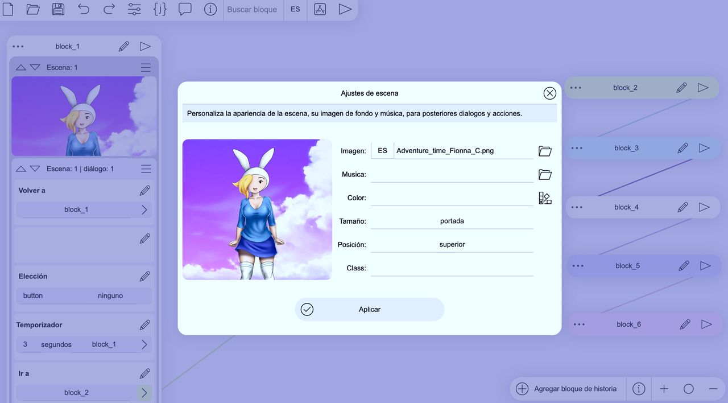
Task: Open the Color palette picker icon
Action: tap(545, 198)
